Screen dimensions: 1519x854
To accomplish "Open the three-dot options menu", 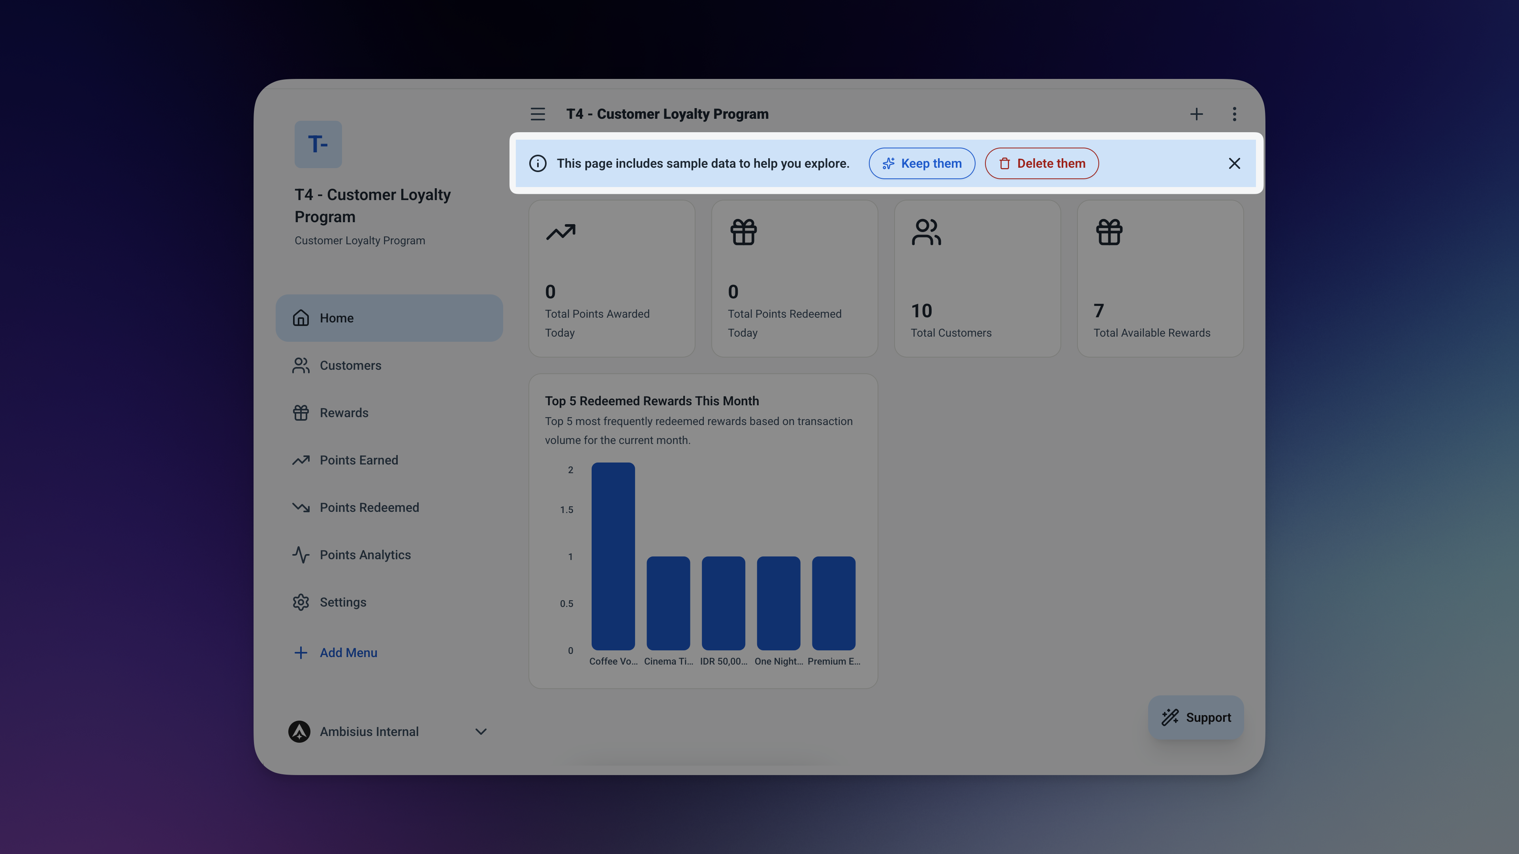I will (1234, 114).
